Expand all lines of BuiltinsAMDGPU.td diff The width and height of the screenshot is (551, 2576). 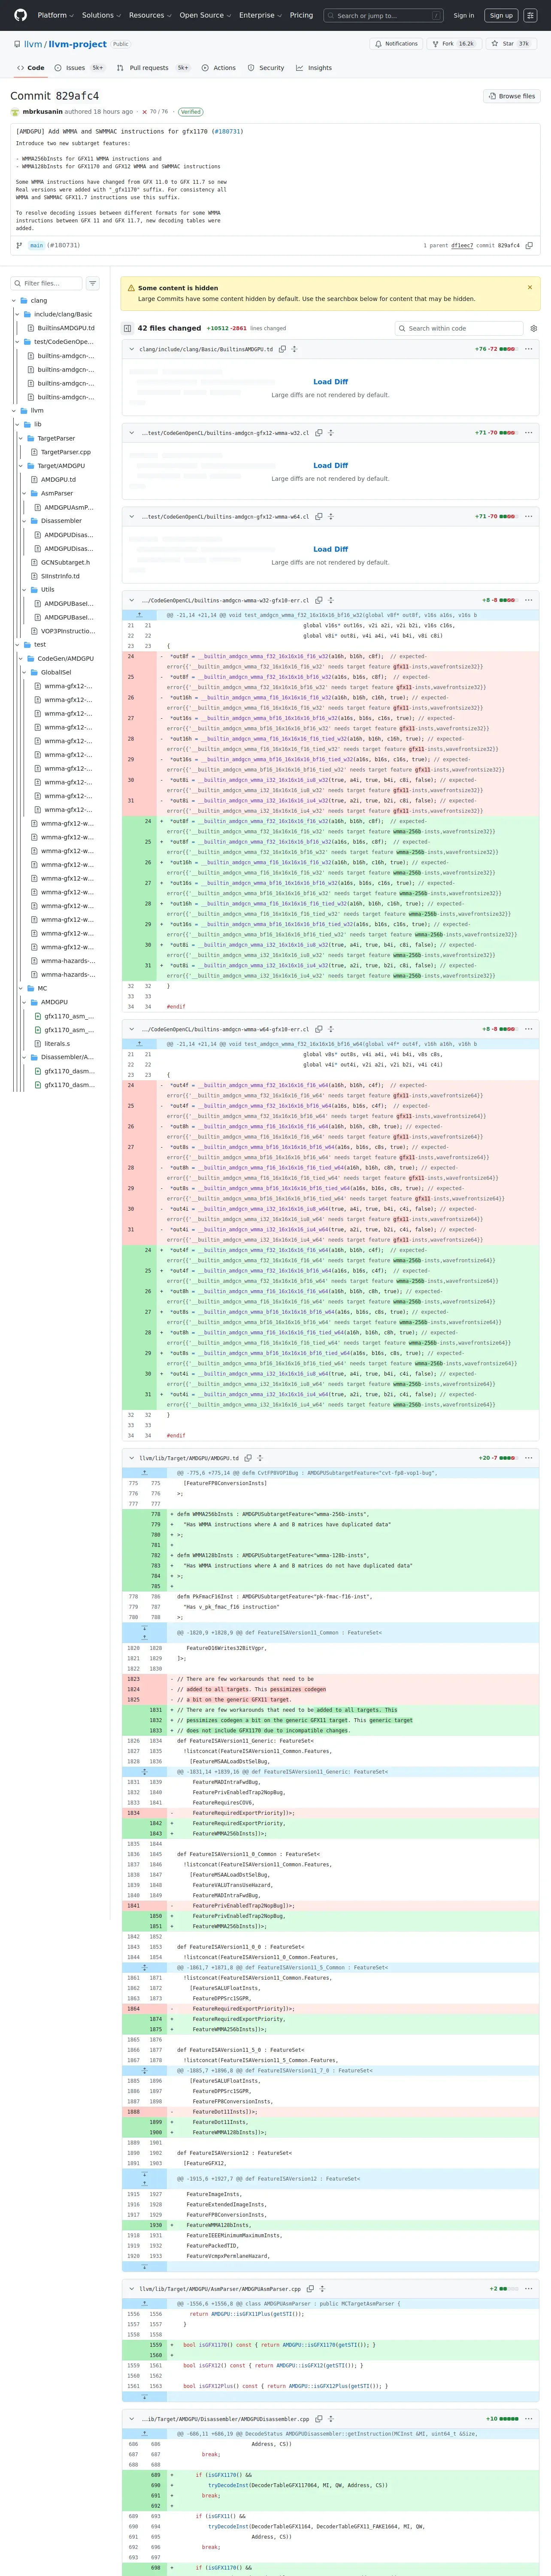pyautogui.click(x=294, y=349)
